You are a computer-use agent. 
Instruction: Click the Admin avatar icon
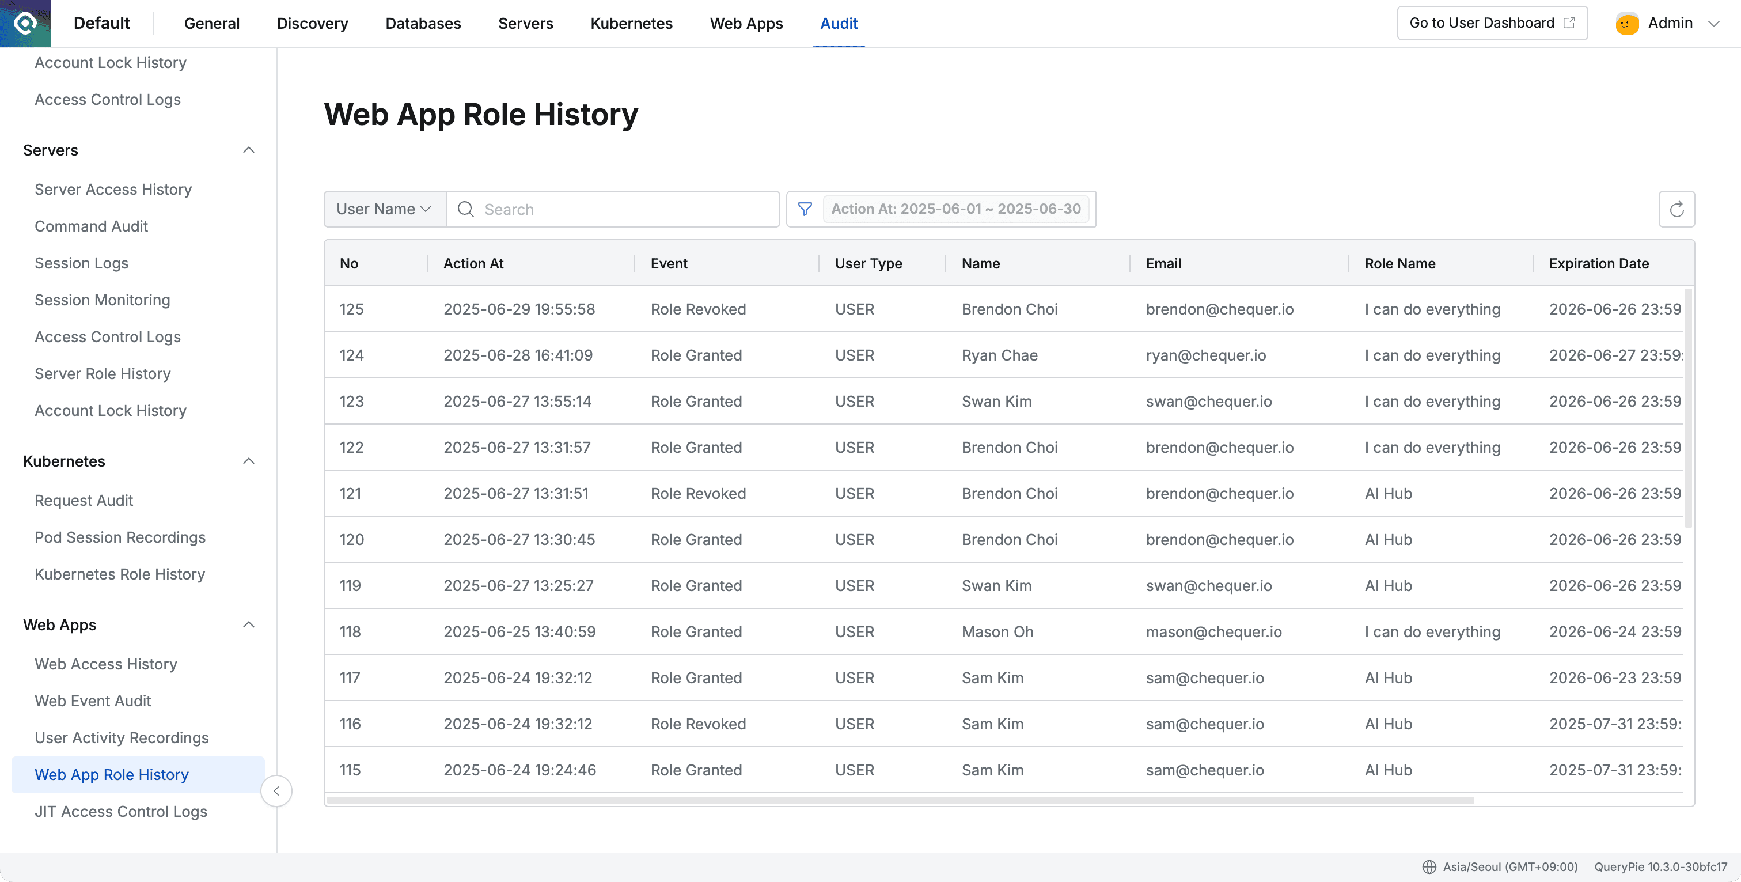tap(1627, 22)
